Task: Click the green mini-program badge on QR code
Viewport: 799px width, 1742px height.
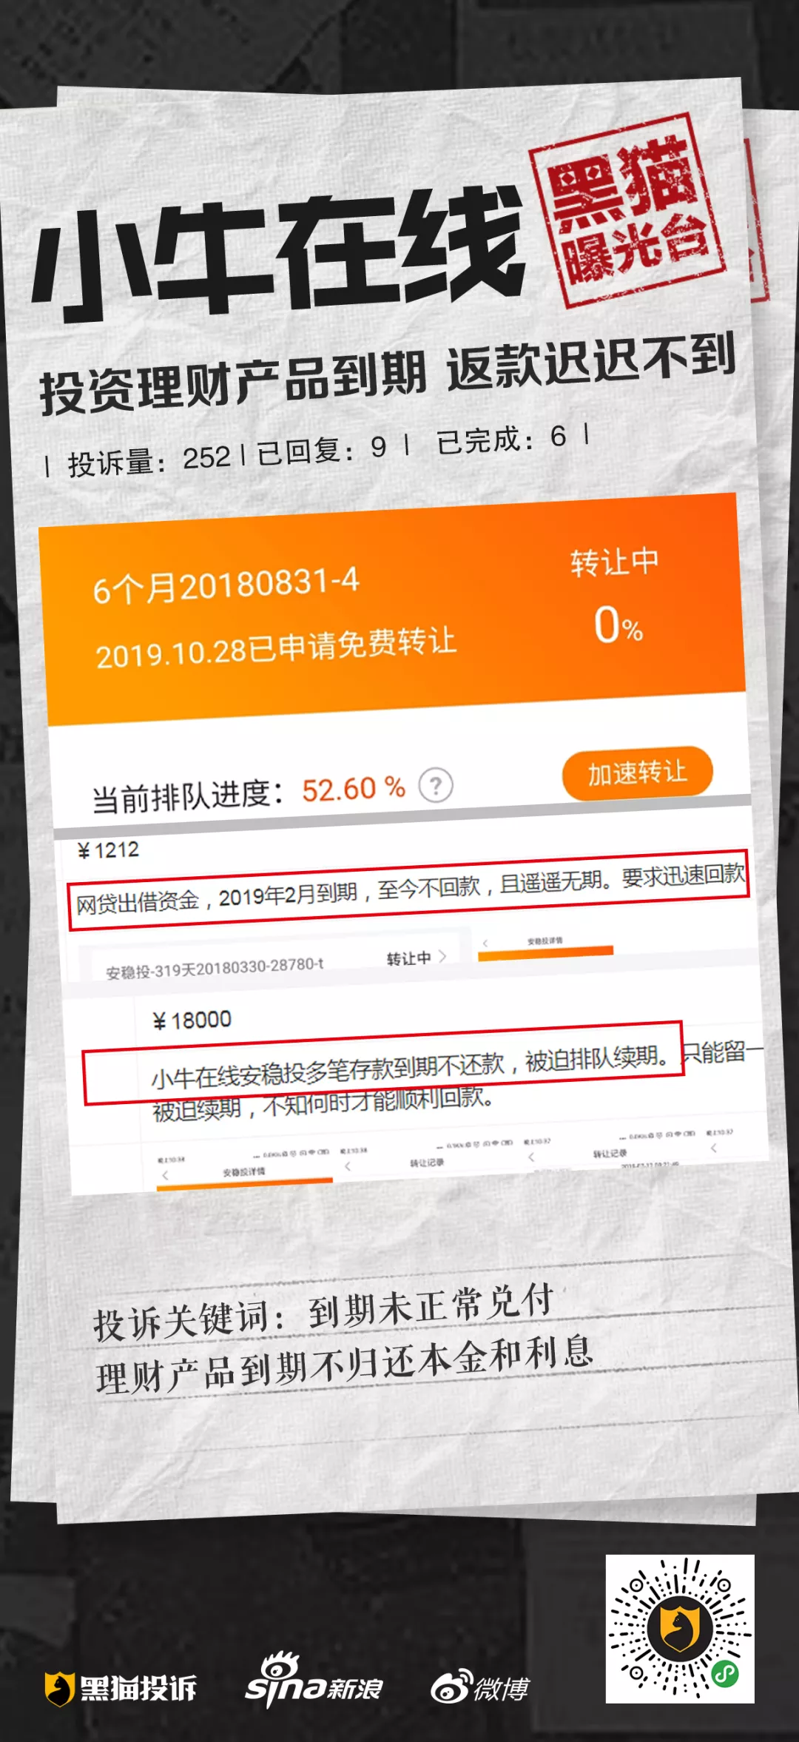Action: 724,1673
